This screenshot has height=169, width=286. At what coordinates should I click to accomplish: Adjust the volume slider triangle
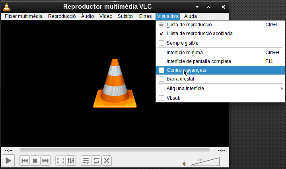[x=205, y=162]
